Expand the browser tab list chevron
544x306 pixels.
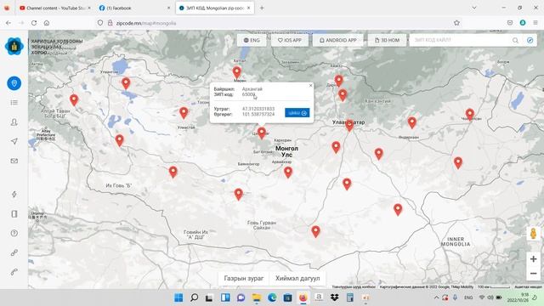point(474,8)
